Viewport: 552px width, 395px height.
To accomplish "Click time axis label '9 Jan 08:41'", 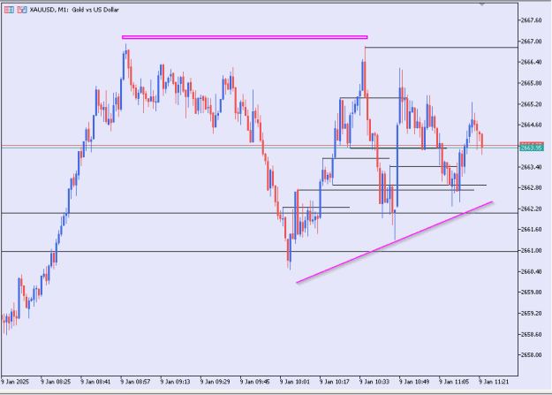I will point(95,382).
